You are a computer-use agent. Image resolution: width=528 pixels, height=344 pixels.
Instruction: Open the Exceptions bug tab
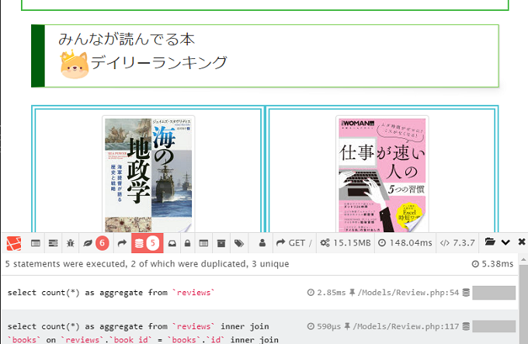tap(71, 243)
